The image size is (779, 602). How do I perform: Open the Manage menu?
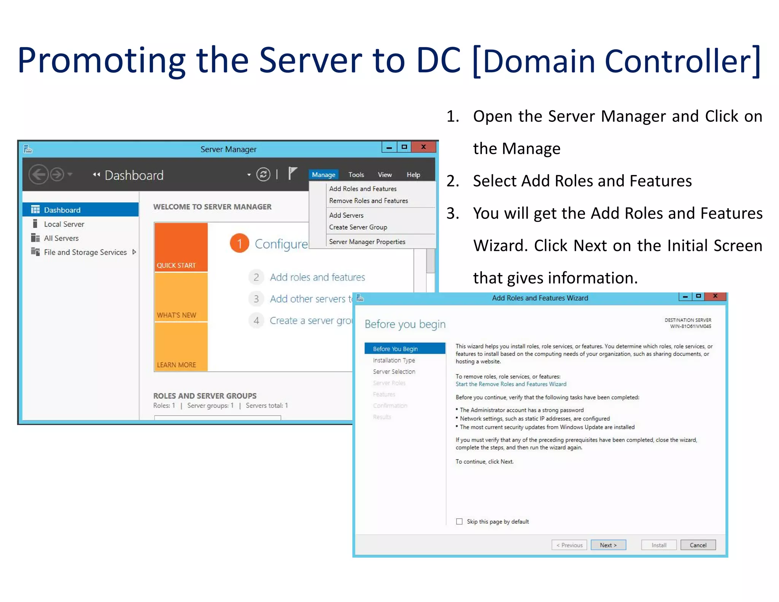click(x=323, y=174)
